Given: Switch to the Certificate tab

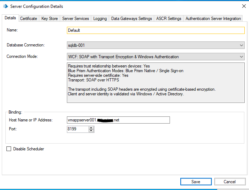Looking at the screenshot, I should coord(28,19).
